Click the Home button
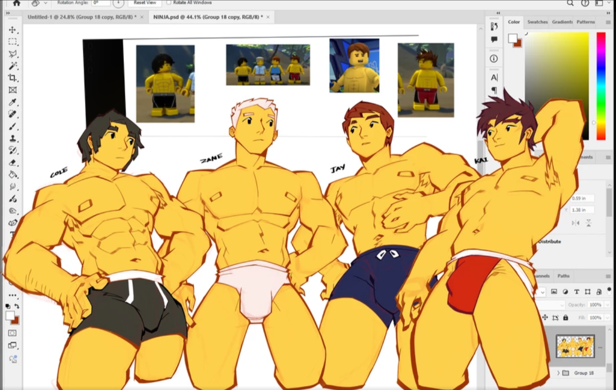The width and height of the screenshot is (616, 390). (x=17, y=3)
